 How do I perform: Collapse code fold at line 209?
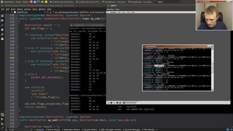coord(16,74)
